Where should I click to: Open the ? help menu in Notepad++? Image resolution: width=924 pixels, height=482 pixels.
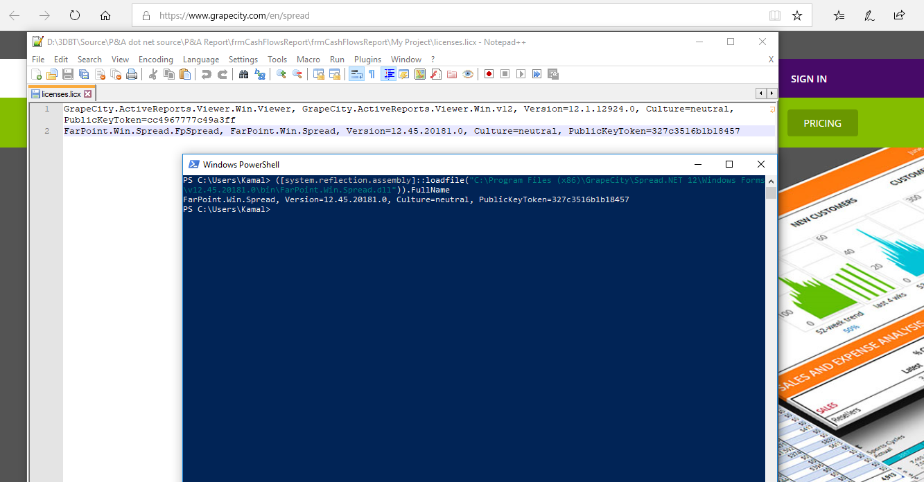click(433, 60)
